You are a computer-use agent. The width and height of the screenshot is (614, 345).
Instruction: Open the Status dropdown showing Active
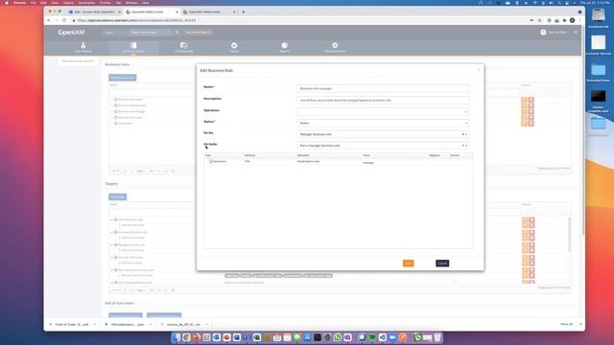pos(383,124)
